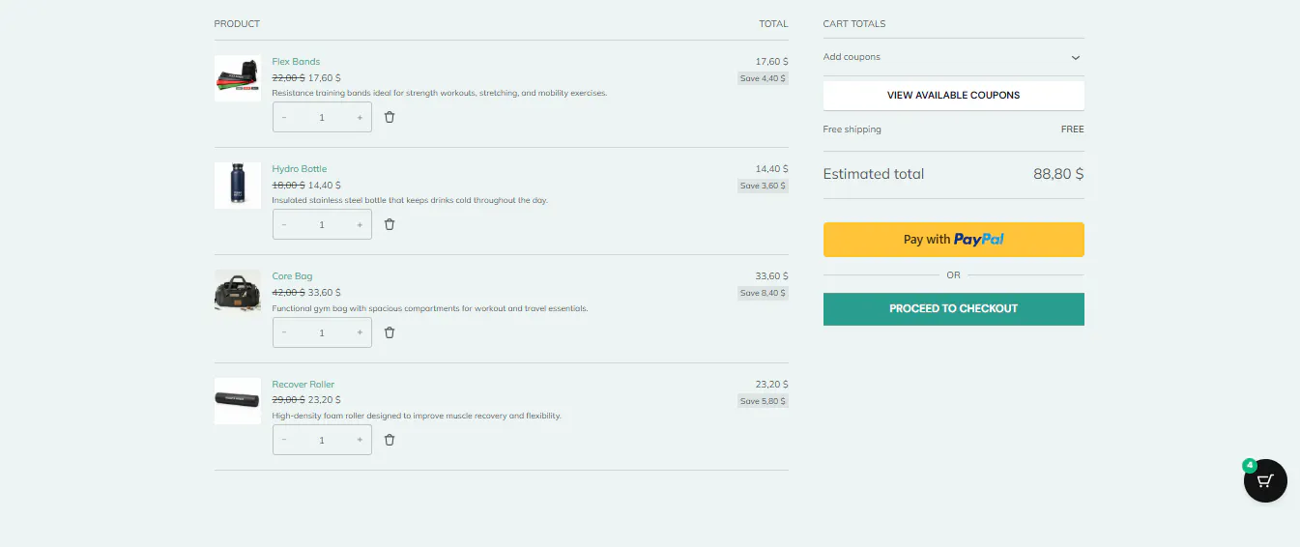Open the Recover Roller product link
Screen dimensions: 1300x547
pos(303,385)
